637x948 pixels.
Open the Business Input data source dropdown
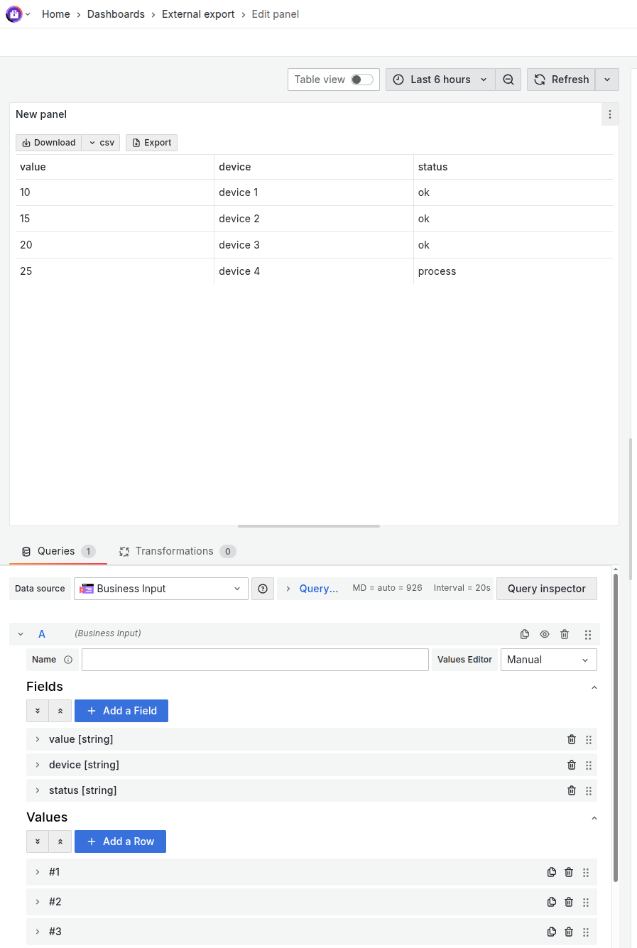161,589
